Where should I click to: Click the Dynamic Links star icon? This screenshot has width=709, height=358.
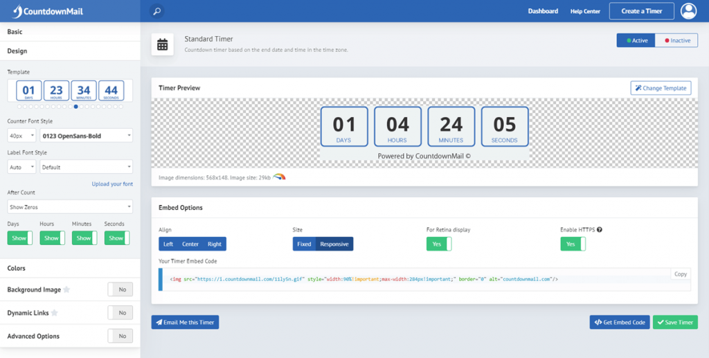pos(54,313)
